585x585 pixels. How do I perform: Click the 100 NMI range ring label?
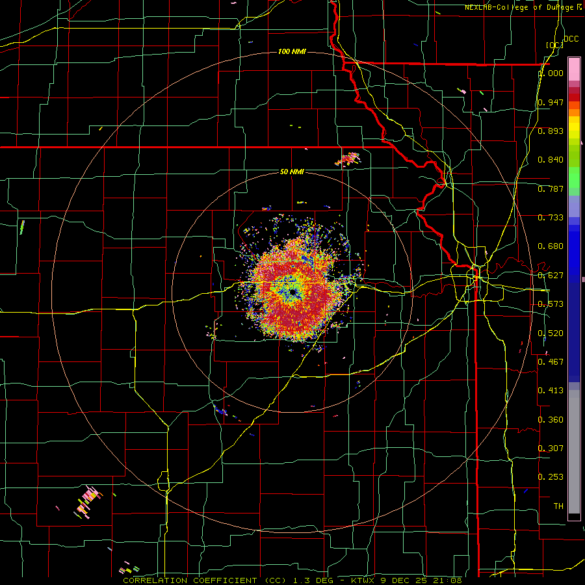[x=292, y=51]
